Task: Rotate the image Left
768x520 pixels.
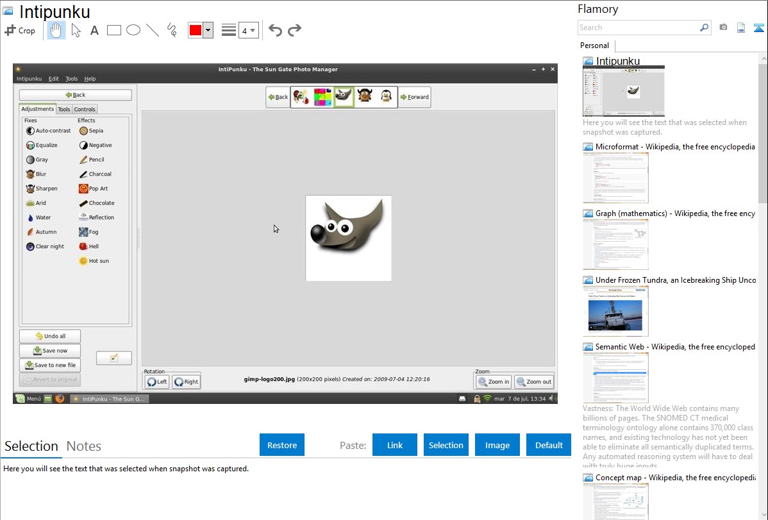Action: tap(156, 382)
